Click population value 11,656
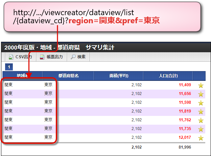Image resolution: width=211 pixels, height=156 pixels. coord(185,94)
